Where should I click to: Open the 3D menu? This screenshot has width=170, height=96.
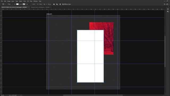(x=28, y=1)
